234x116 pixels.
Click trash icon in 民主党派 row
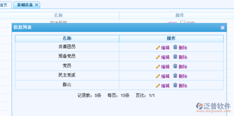click(x=175, y=76)
